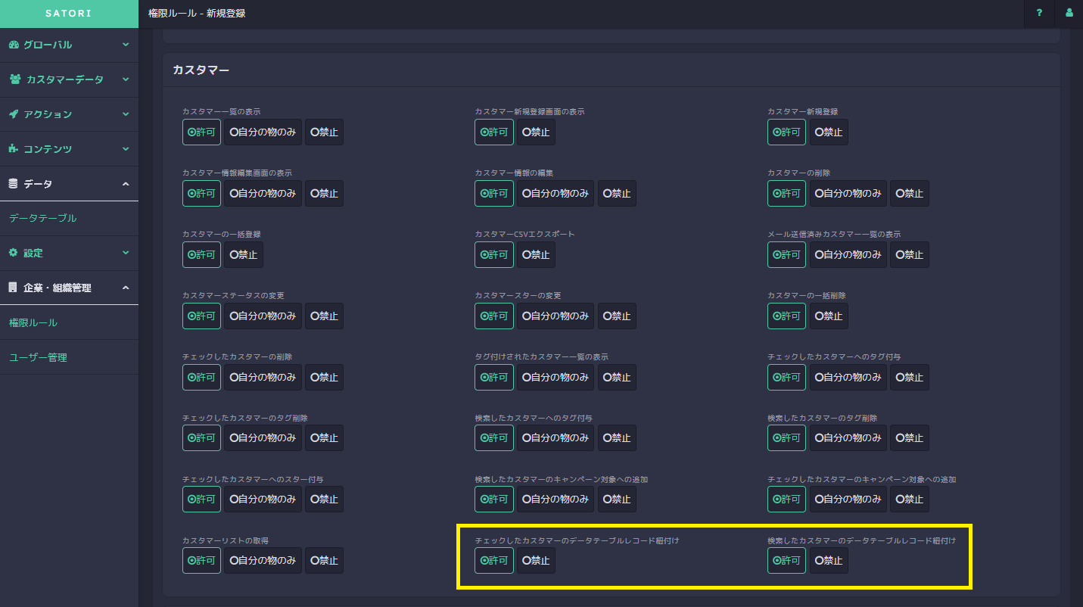1083x607 pixels.
Task: Open the help question mark icon
Action: [1039, 13]
